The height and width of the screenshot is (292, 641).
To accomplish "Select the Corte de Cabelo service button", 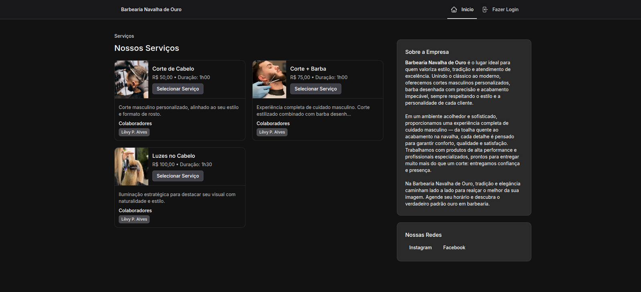I will point(177,89).
